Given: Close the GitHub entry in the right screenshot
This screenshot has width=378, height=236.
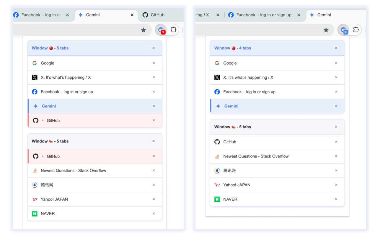Looking at the screenshot, I should click(x=336, y=142).
